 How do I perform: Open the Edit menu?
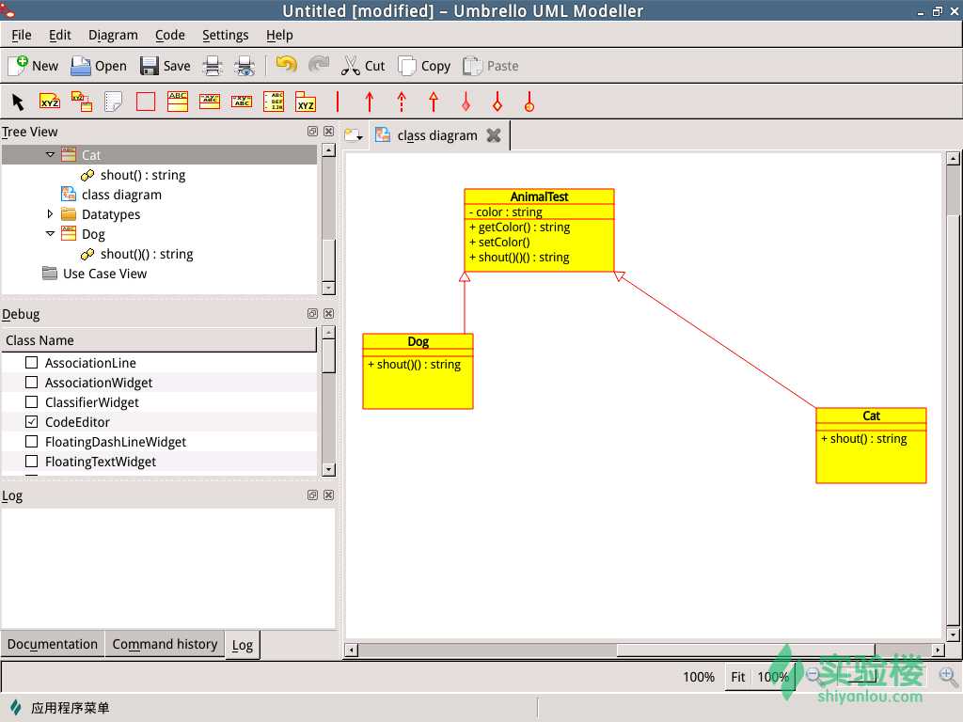coord(59,35)
